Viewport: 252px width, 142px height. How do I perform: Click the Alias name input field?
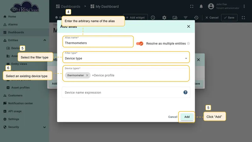click(98, 42)
